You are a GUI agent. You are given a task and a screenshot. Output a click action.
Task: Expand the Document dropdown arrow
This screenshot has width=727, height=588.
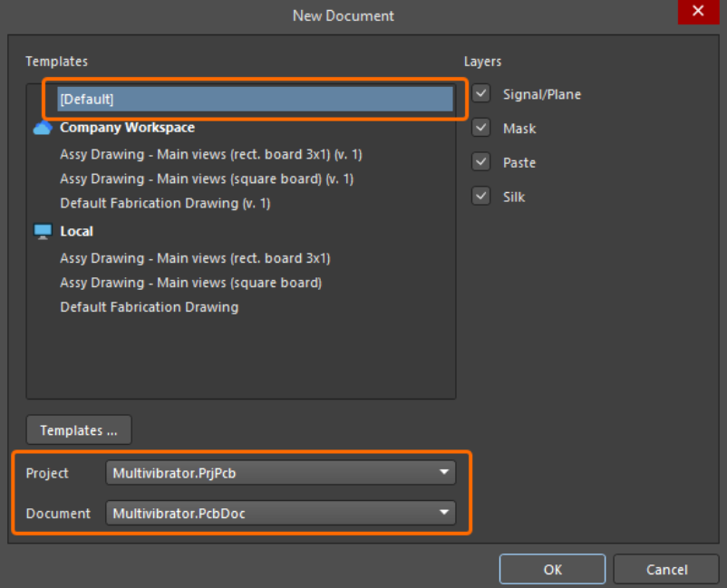point(443,514)
